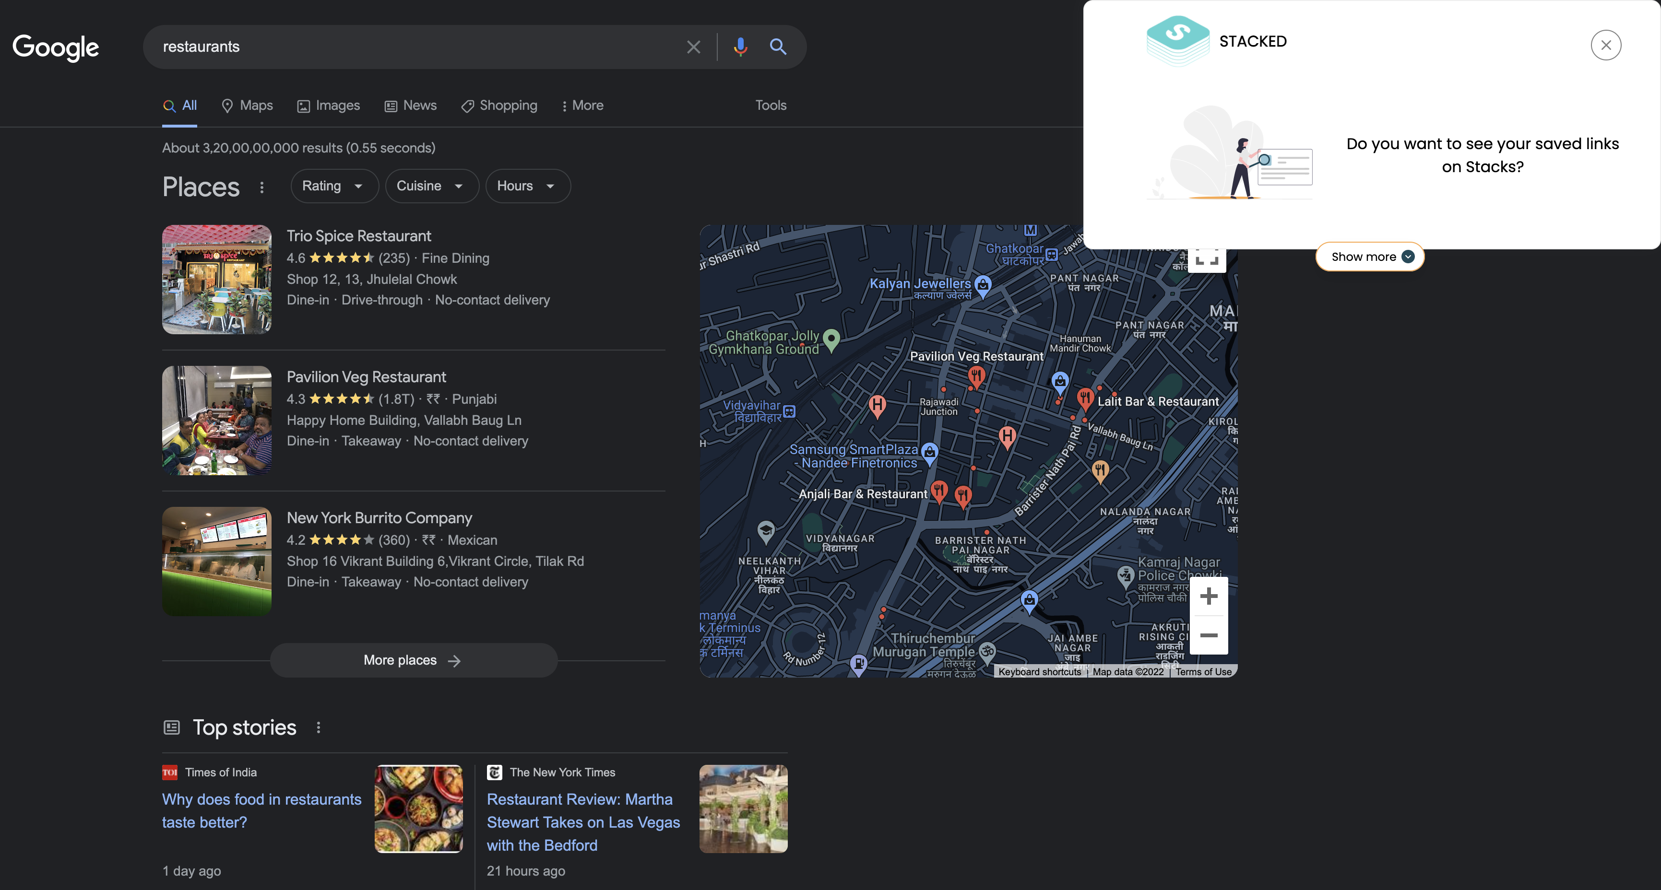Open Times of India food article headline
This screenshot has height=890, width=1661.
262,811
